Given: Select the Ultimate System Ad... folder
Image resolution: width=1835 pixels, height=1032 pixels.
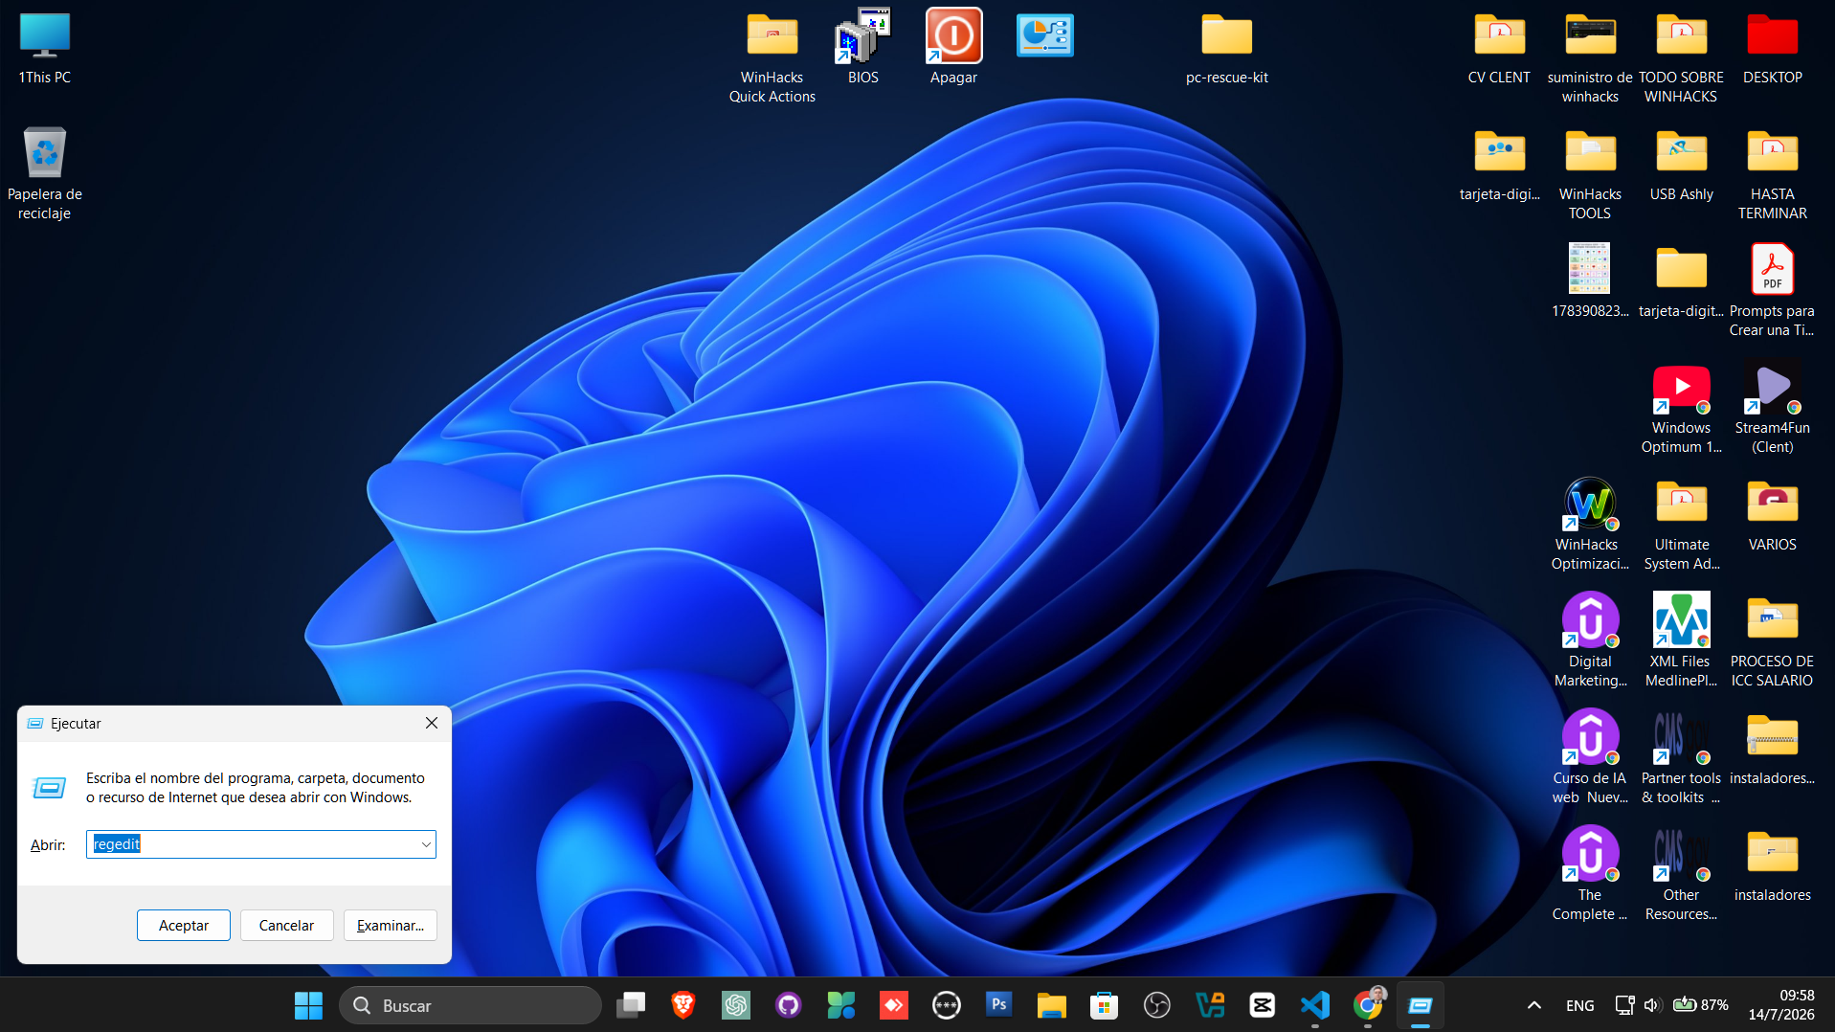Looking at the screenshot, I should [1682, 525].
